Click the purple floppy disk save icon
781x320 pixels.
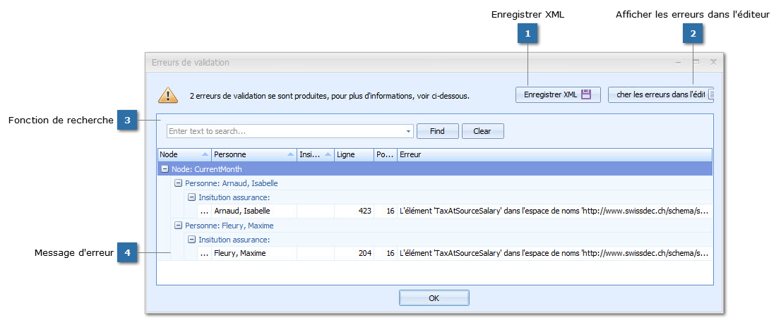[586, 94]
